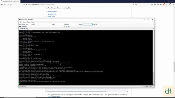175x98 pixels.
Task: Click the tools icon right of Session connect
Action: (96, 24)
